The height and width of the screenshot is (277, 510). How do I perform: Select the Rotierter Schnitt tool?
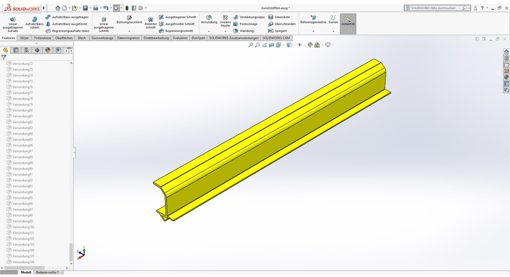[x=150, y=23]
